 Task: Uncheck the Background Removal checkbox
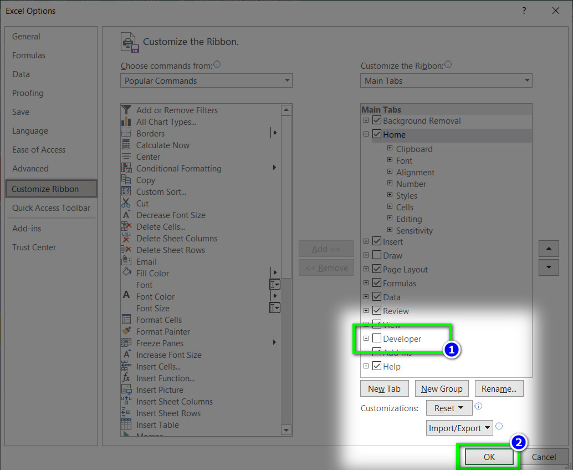tap(377, 120)
